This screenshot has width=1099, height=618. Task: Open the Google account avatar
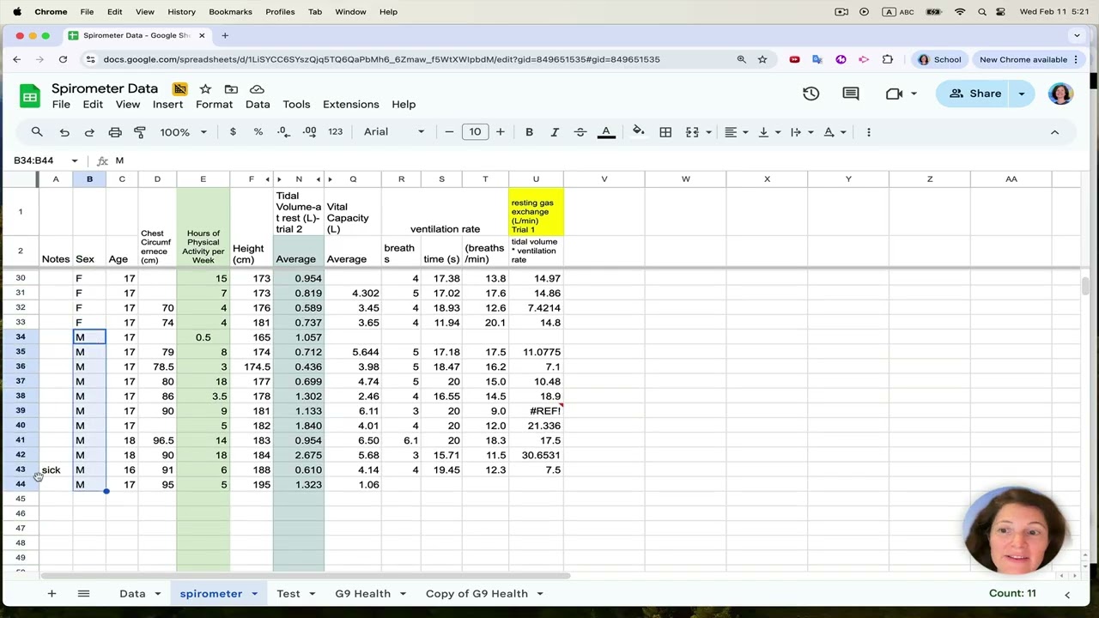coord(1060,94)
